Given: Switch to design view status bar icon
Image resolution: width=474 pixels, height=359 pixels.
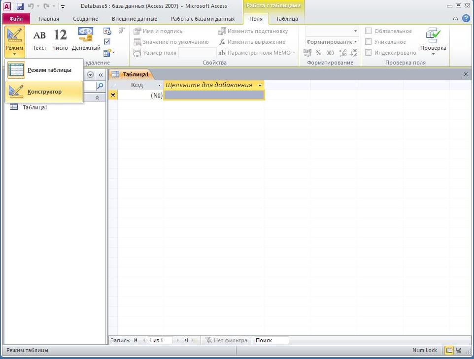Looking at the screenshot, I should pos(459,350).
